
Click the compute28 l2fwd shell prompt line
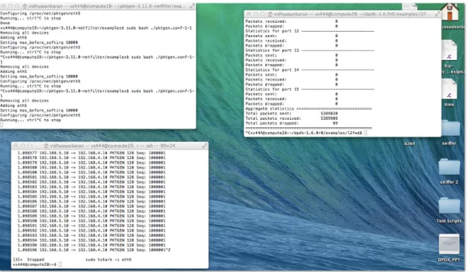tap(306, 133)
